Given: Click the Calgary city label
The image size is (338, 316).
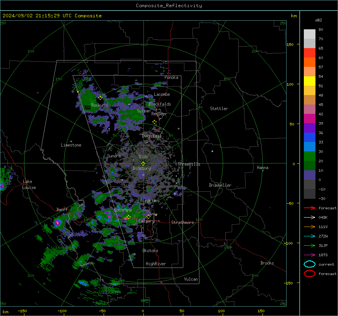Looking at the screenshot, I should [x=146, y=221].
